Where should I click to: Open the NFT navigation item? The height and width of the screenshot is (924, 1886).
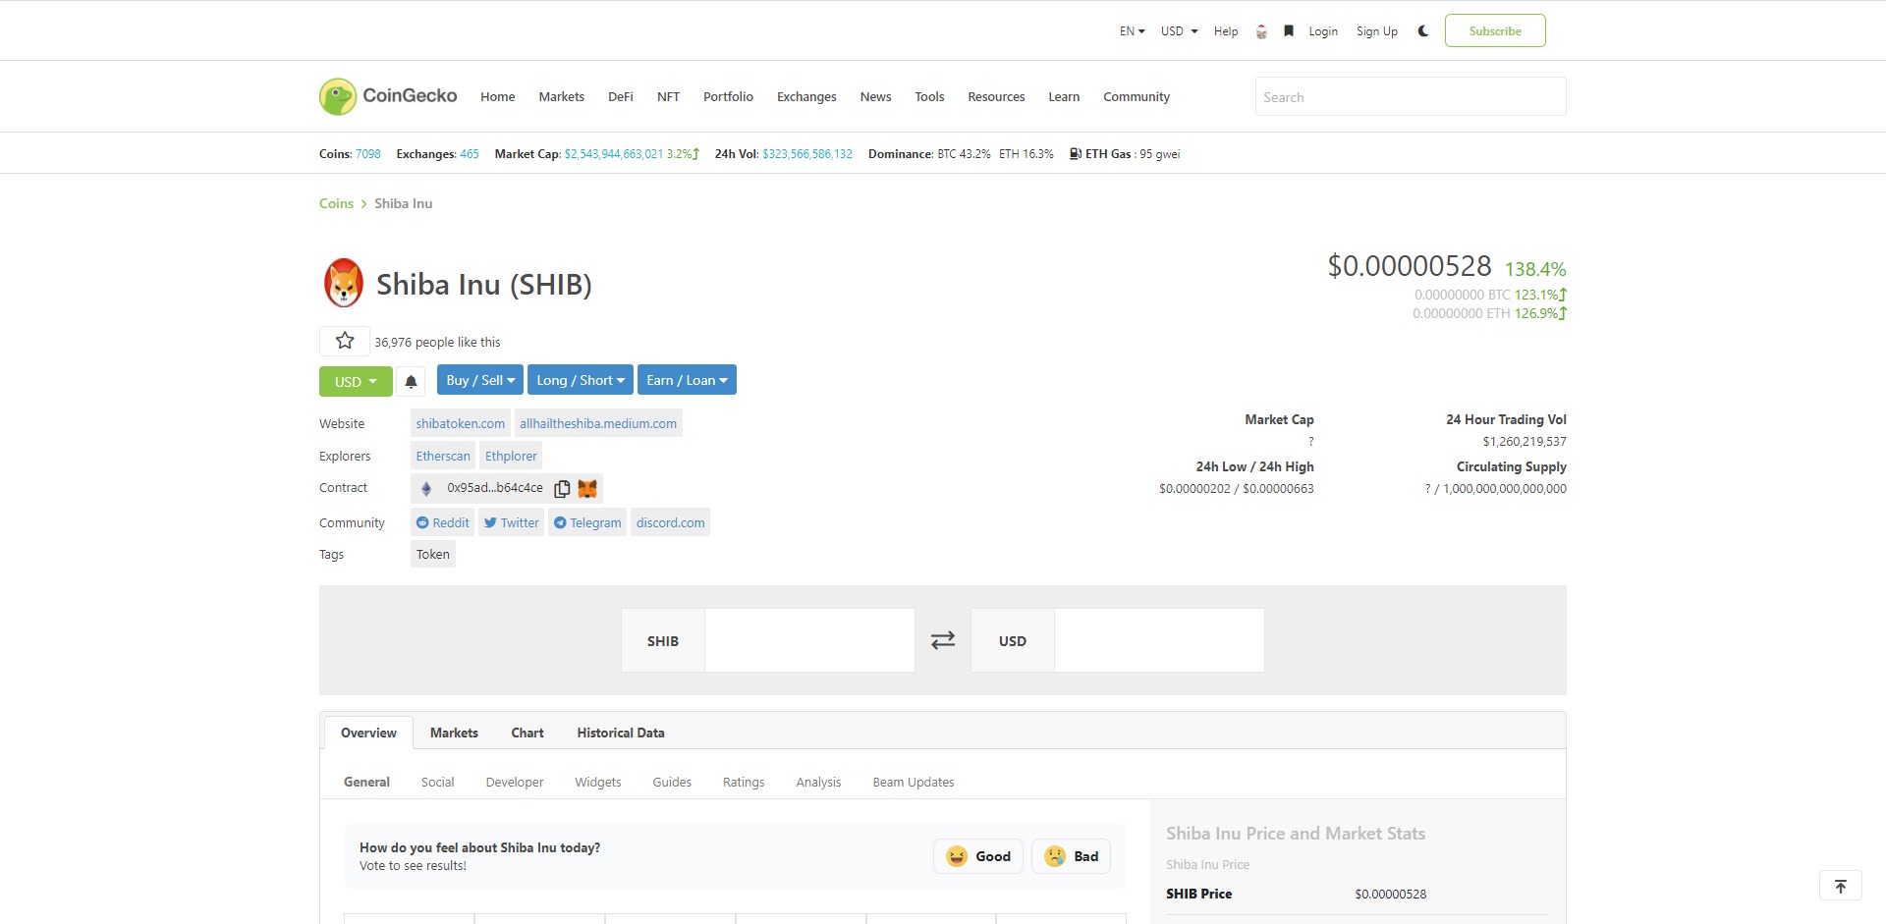[x=668, y=96]
